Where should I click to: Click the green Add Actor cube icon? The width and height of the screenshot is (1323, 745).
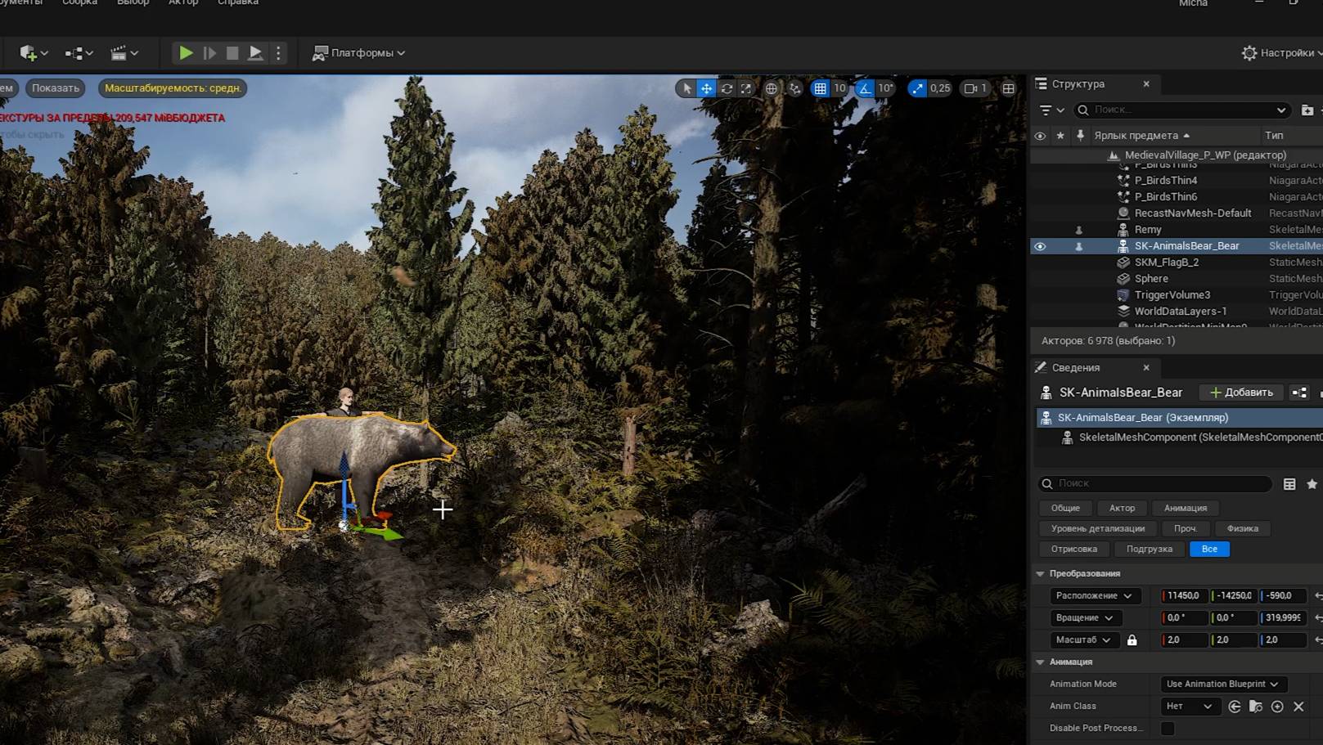click(27, 52)
